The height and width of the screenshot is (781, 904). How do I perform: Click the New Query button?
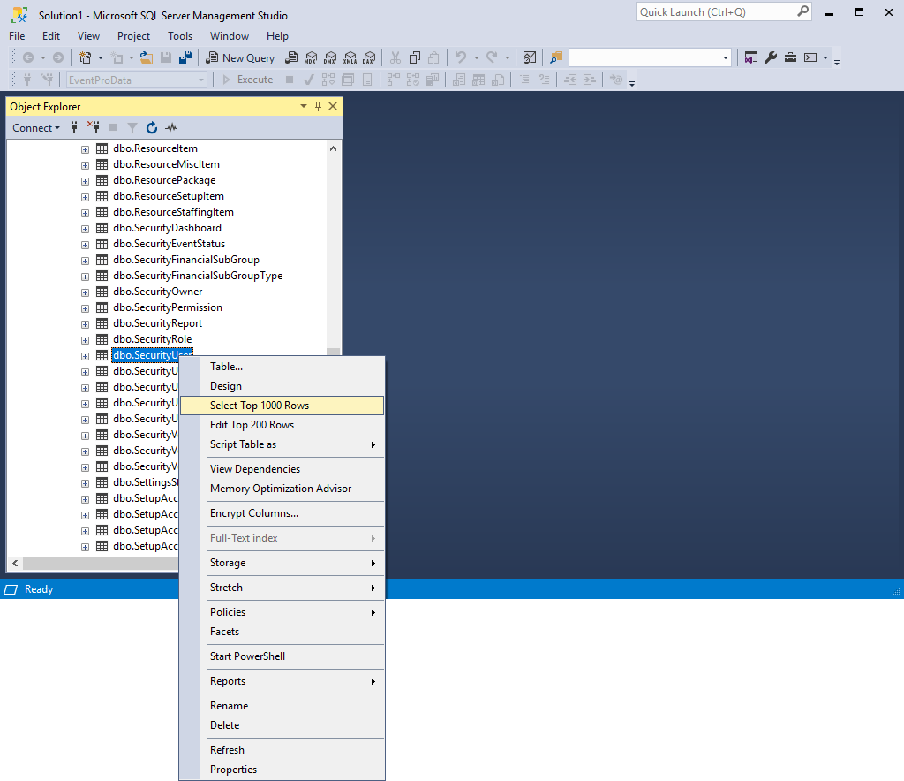point(240,57)
